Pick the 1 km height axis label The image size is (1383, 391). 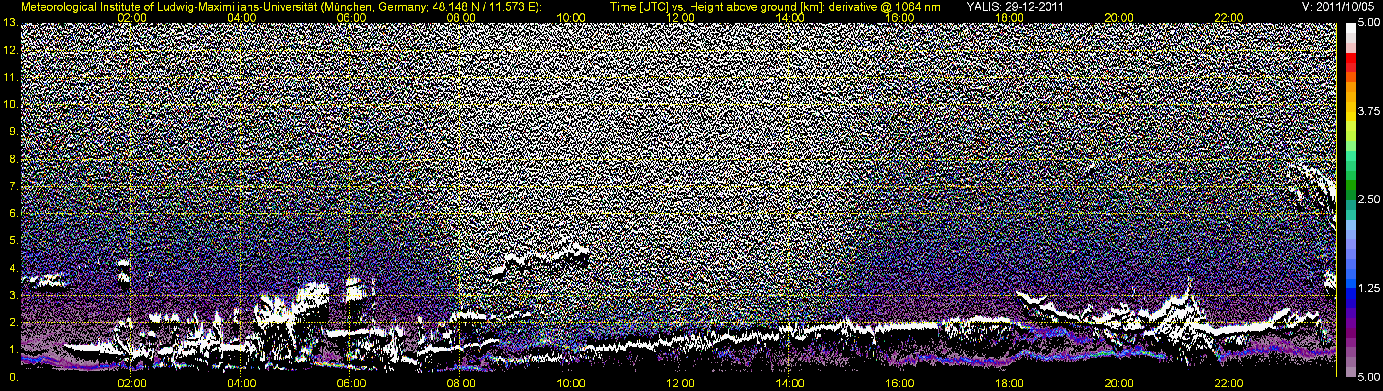point(13,350)
